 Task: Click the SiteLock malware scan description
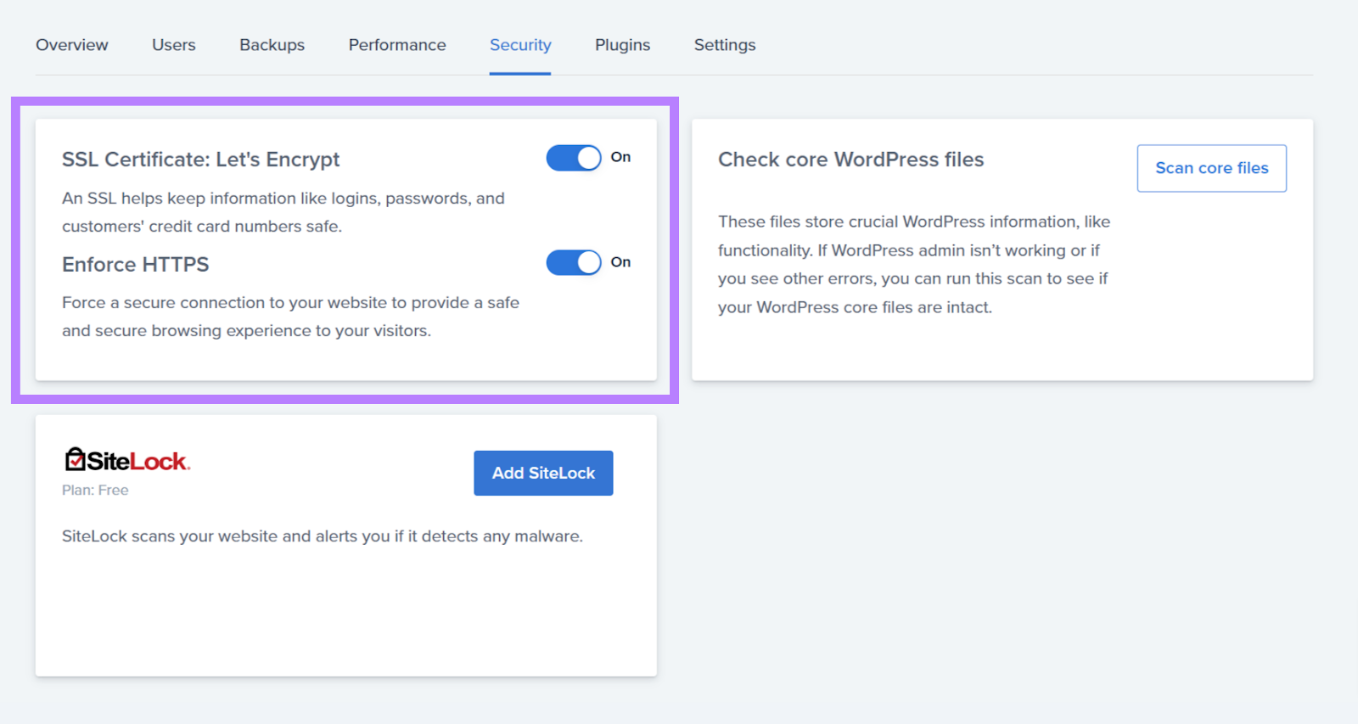coord(322,536)
